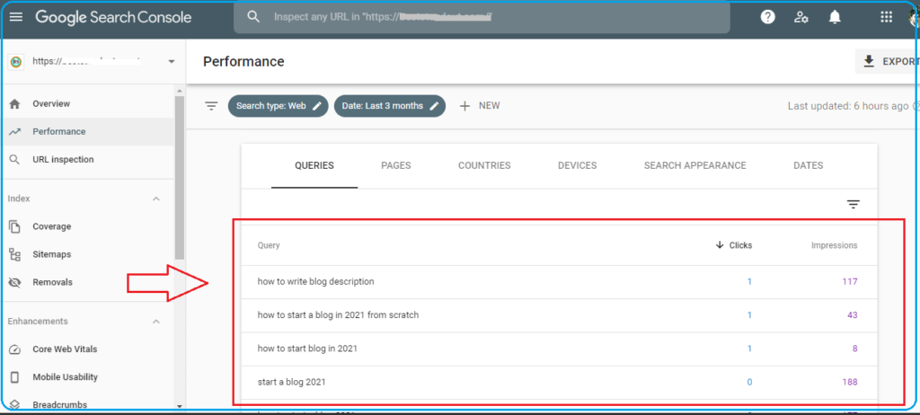Click the Overview home icon

pyautogui.click(x=15, y=104)
